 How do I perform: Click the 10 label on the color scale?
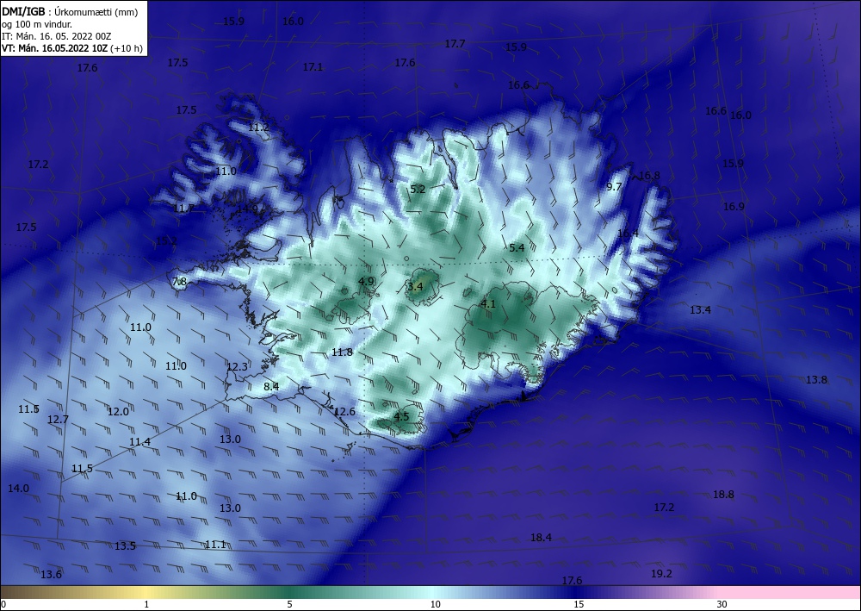[x=435, y=604]
